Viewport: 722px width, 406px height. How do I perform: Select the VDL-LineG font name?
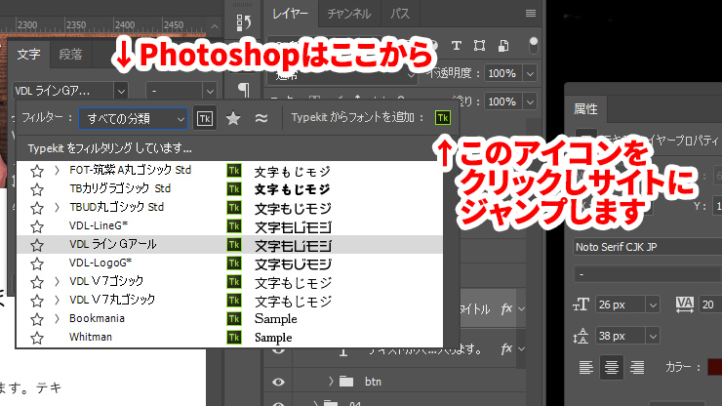(x=99, y=225)
